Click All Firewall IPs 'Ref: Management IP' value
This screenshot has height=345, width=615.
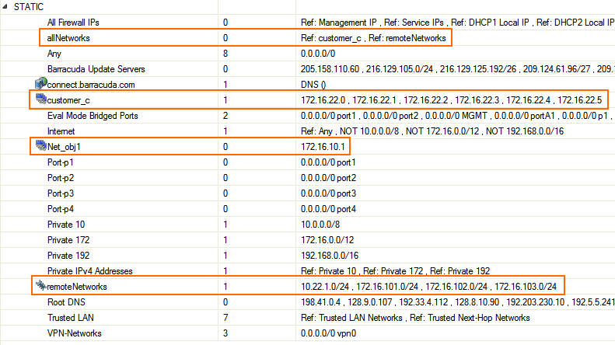[458, 23]
